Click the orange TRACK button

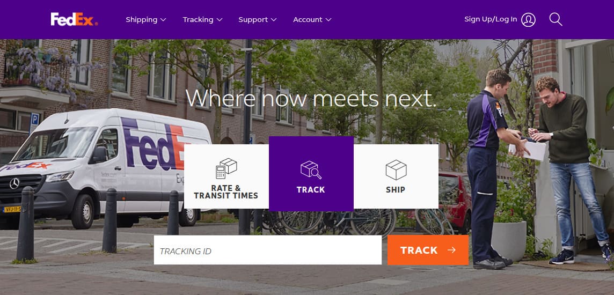[428, 250]
